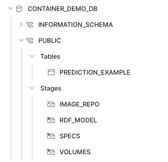Click the CONTAINER_DEMO_DB database cylinder icon
Screen dimensions: 168x162
(19, 9)
